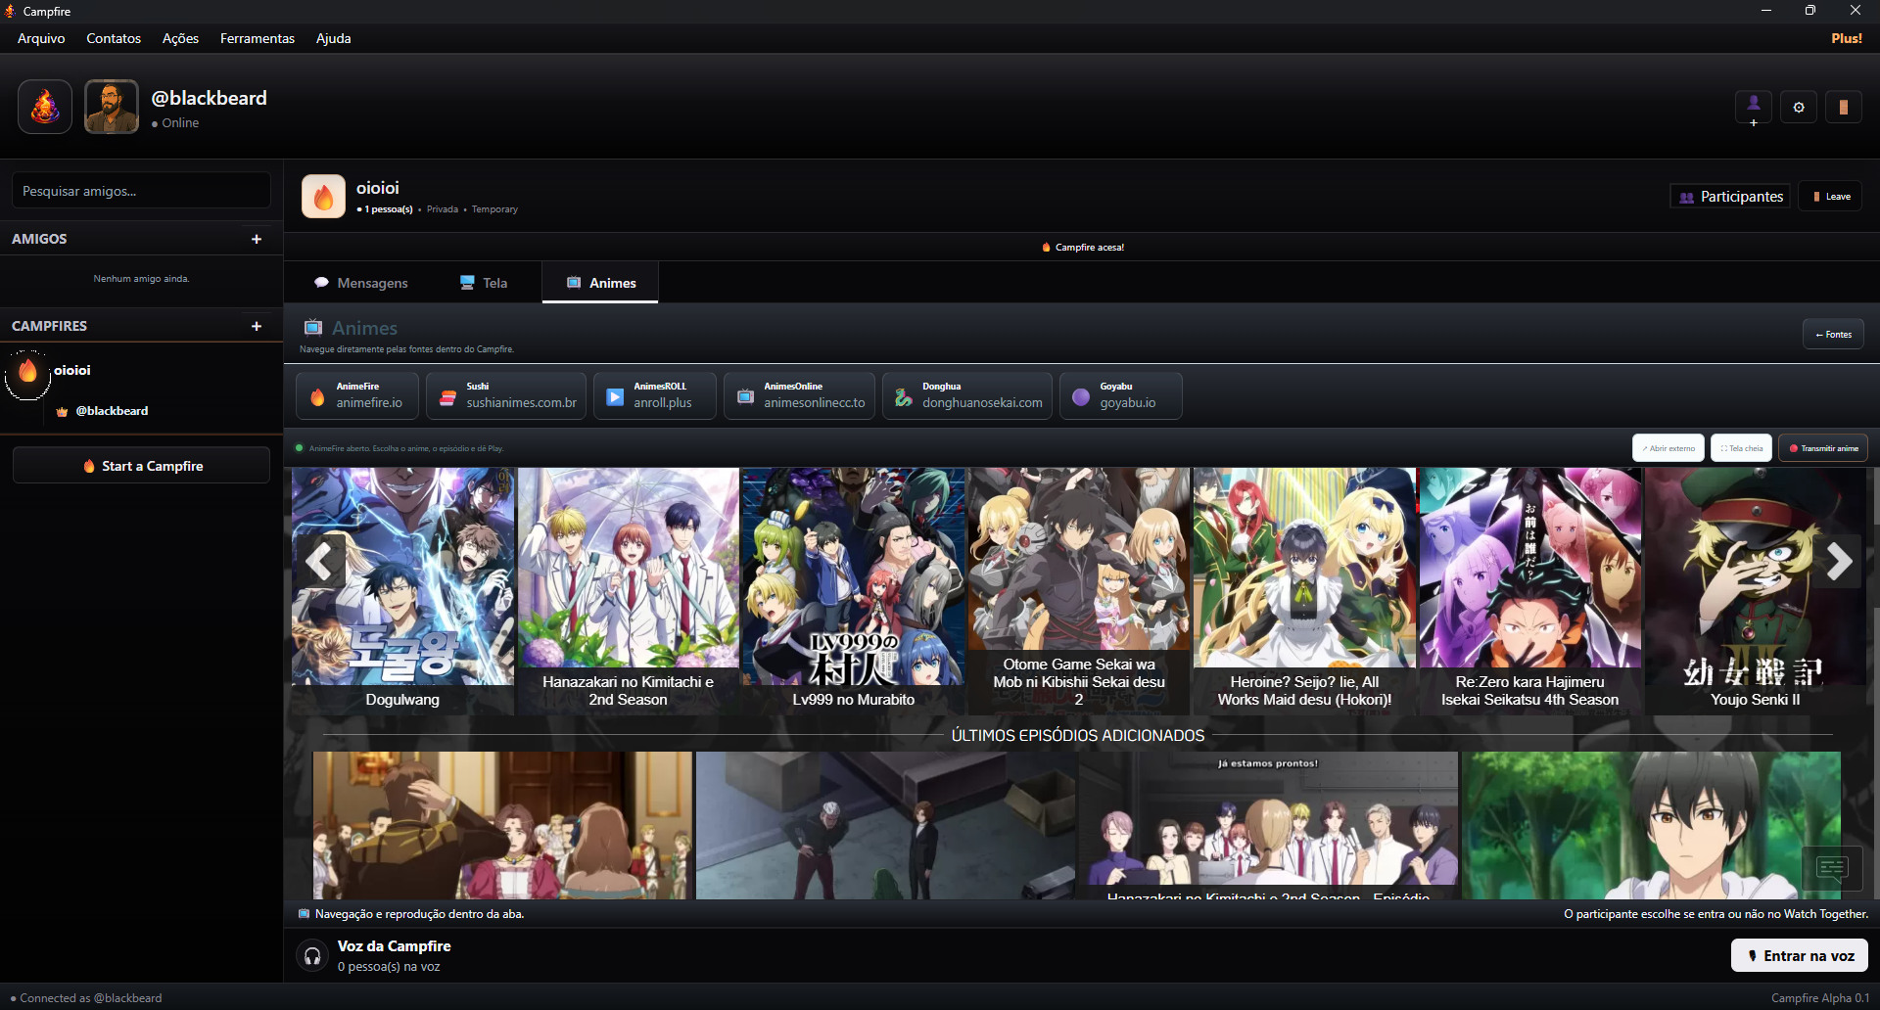Select the Sushi source sushianimes.com.br
Image resolution: width=1880 pixels, height=1010 pixels.
(x=507, y=395)
